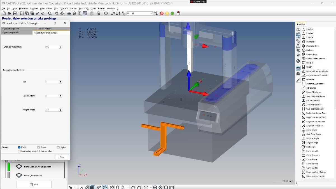Expand the pointer tool dropdown arrow

click(x=75, y=187)
